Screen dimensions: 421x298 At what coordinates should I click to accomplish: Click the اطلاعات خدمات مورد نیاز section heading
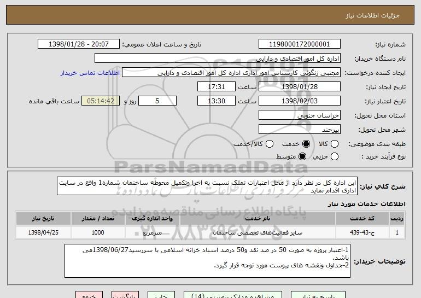(366, 204)
